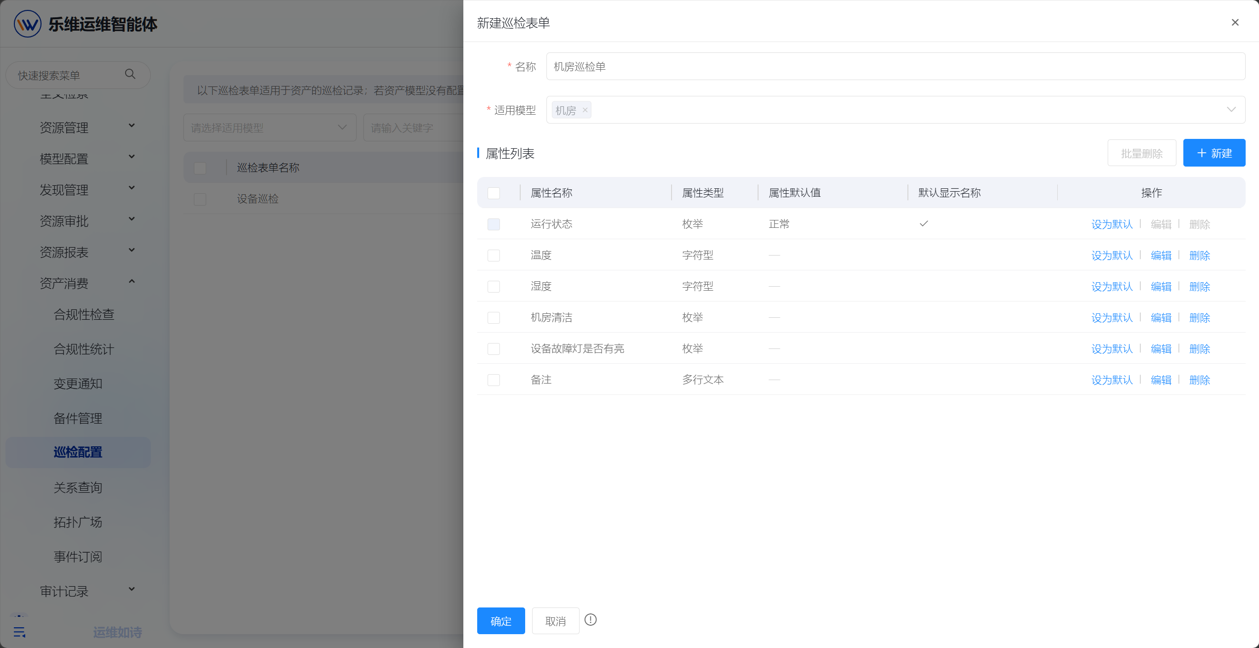
Task: Click the search magnifier icon in the sidebar
Action: coord(130,74)
